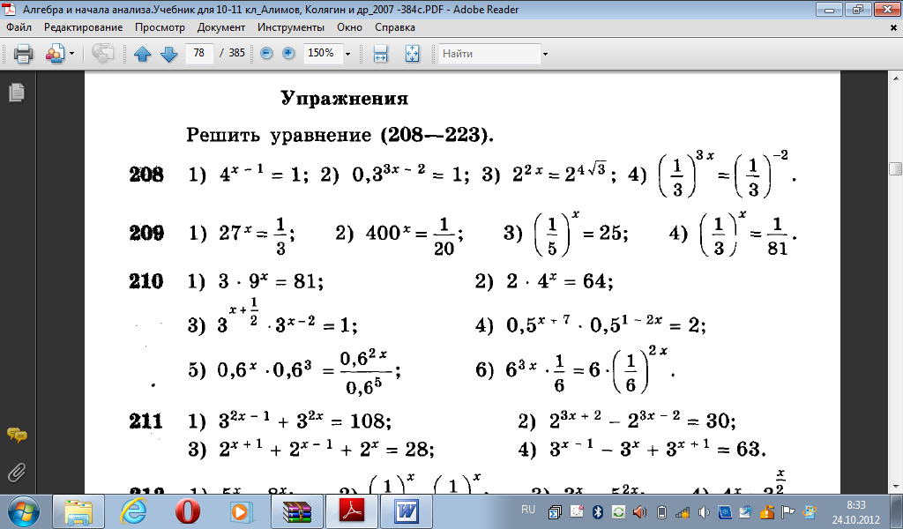Open the Pages panel in left sidebar
903x529 pixels.
tap(17, 92)
